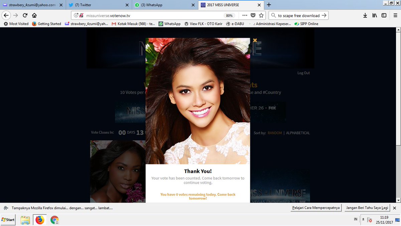Screen dimensions: 401x226
Task: Open the Windows Start menu
Action: point(8,220)
